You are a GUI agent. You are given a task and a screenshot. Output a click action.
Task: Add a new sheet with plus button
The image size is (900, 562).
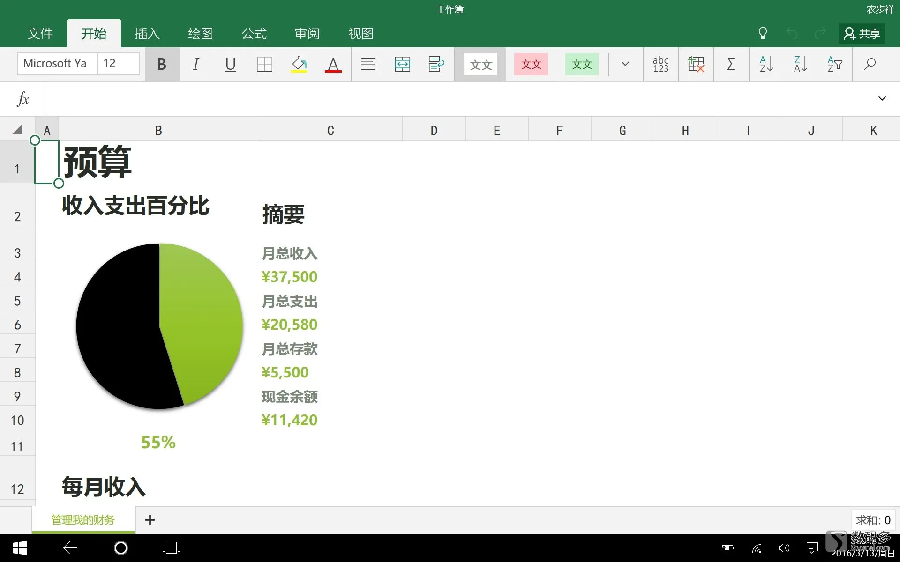(x=150, y=520)
